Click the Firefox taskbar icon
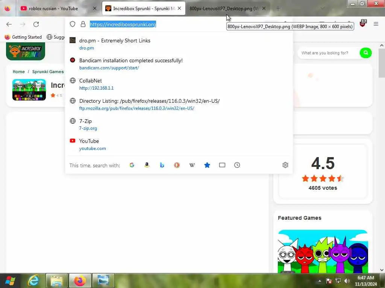Screen dimensions: 385x288 tap(80, 280)
